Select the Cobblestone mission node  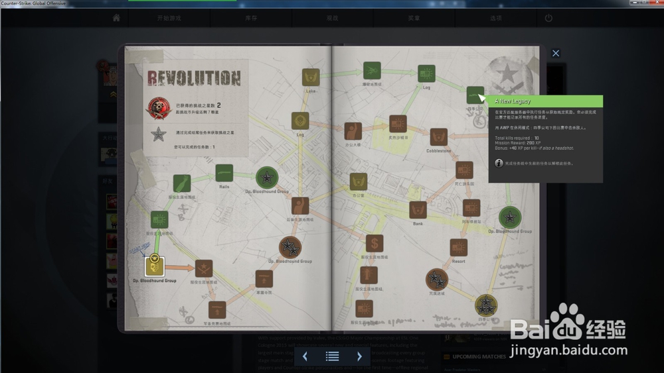tap(439, 137)
